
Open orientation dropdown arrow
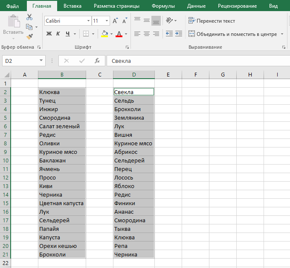point(175,21)
